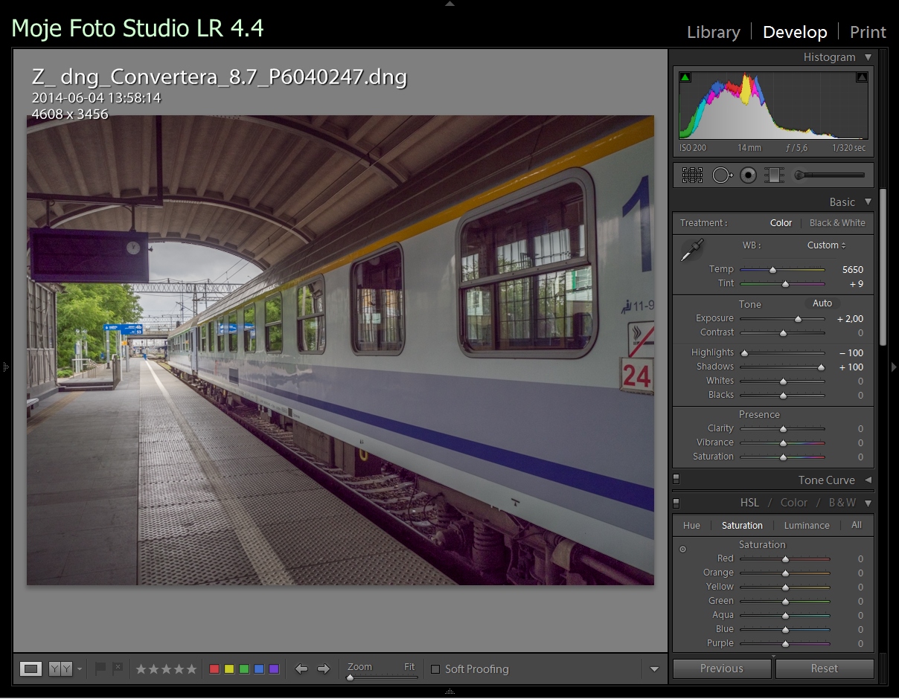Collapse the Histogram panel
The width and height of the screenshot is (899, 699).
tap(868, 57)
